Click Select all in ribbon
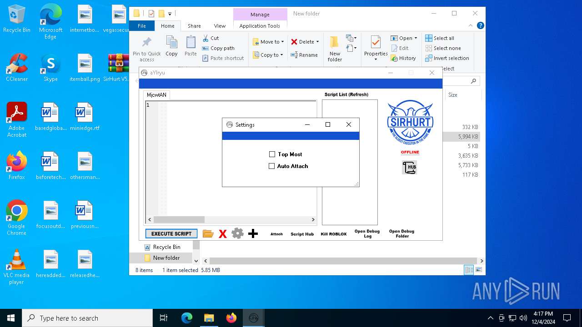The image size is (582, 327). click(440, 38)
